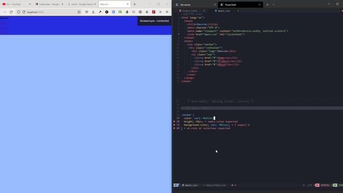Add a new terminal tab

coord(267,5)
